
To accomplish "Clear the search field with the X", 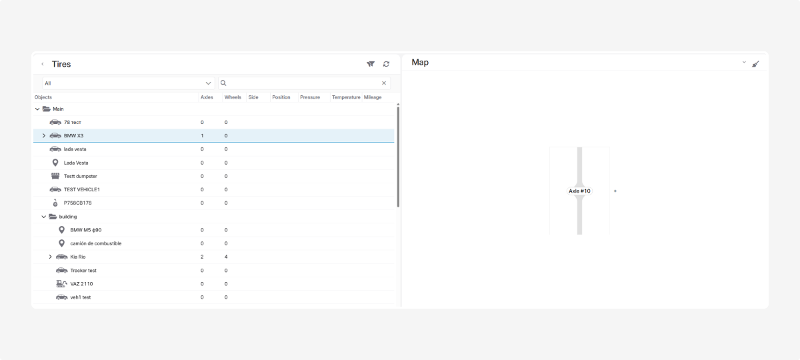I will coord(383,83).
